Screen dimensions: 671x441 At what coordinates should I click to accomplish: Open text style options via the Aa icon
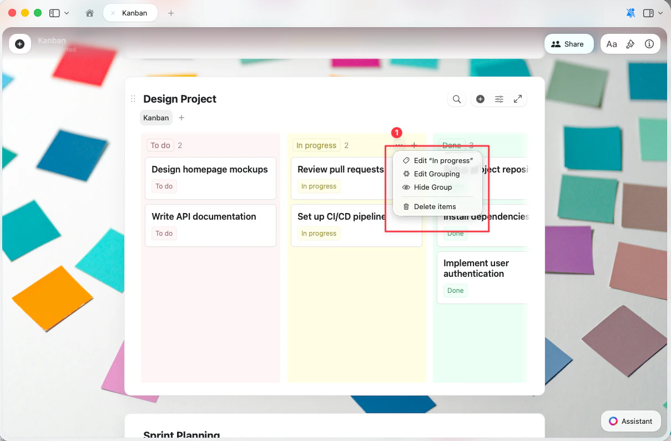[x=612, y=44]
